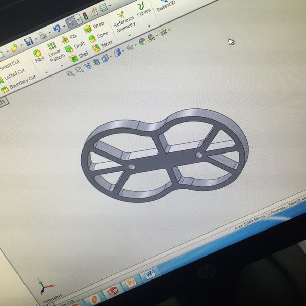Expand the Open dropdown arrow
This screenshot has width=306, height=306.
(x=21, y=45)
